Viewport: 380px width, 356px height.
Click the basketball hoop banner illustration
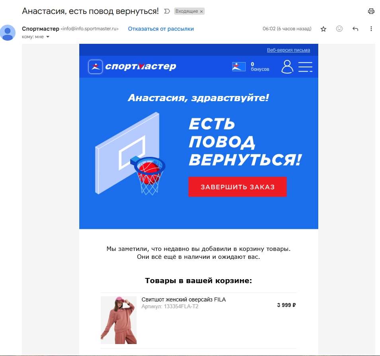pyautogui.click(x=130, y=154)
